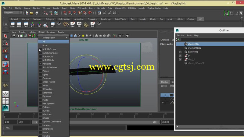Toggle layer visibility V box
This screenshot has height=137, width=244.
[x=163, y=103]
